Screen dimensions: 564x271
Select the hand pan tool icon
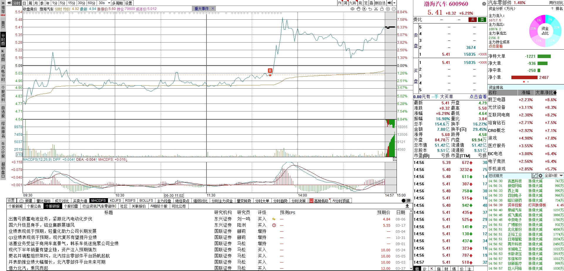358,9
